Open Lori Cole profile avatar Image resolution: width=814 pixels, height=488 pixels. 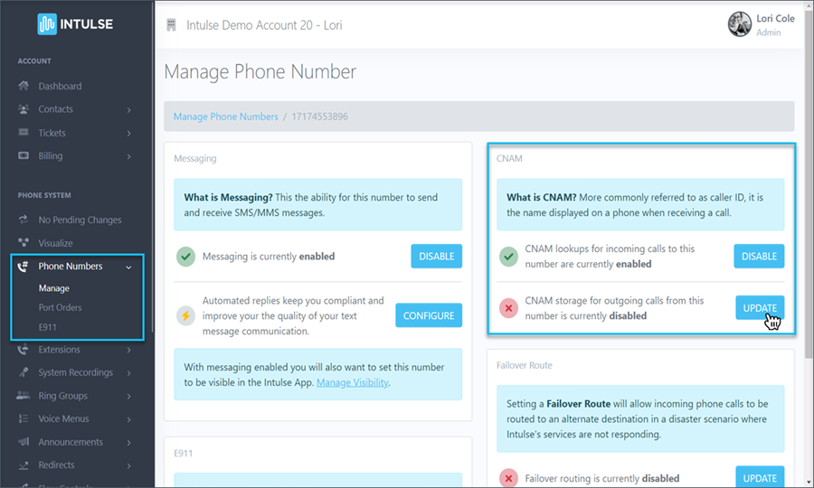pyautogui.click(x=739, y=24)
